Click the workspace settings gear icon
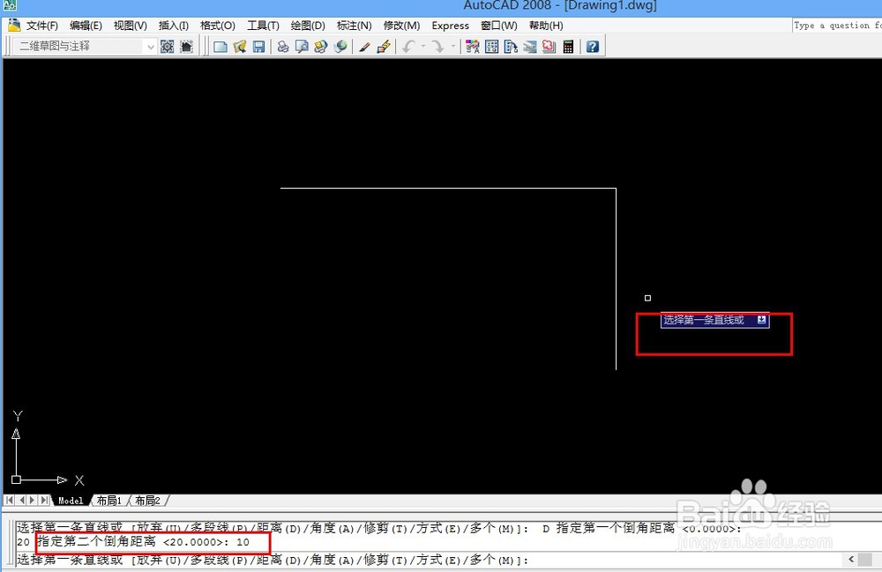Image resolution: width=882 pixels, height=572 pixels. (x=167, y=47)
